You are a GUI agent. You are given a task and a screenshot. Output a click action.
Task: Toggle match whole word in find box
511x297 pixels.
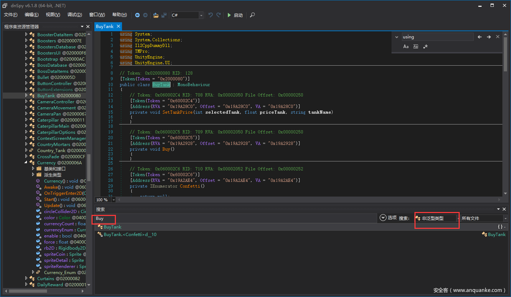pyautogui.click(x=416, y=47)
